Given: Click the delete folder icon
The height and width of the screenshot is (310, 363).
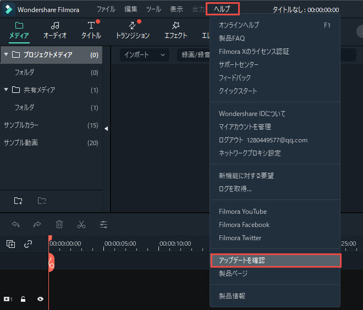Looking at the screenshot, I should tap(42, 201).
